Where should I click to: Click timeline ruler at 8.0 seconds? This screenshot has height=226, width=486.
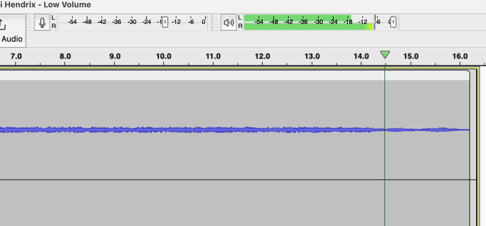(x=65, y=56)
